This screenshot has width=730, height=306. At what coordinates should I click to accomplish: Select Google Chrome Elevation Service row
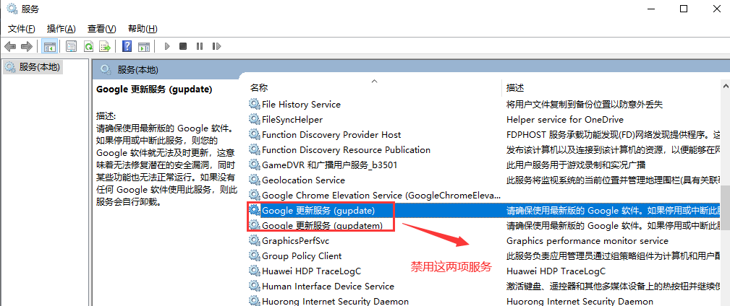click(484, 195)
